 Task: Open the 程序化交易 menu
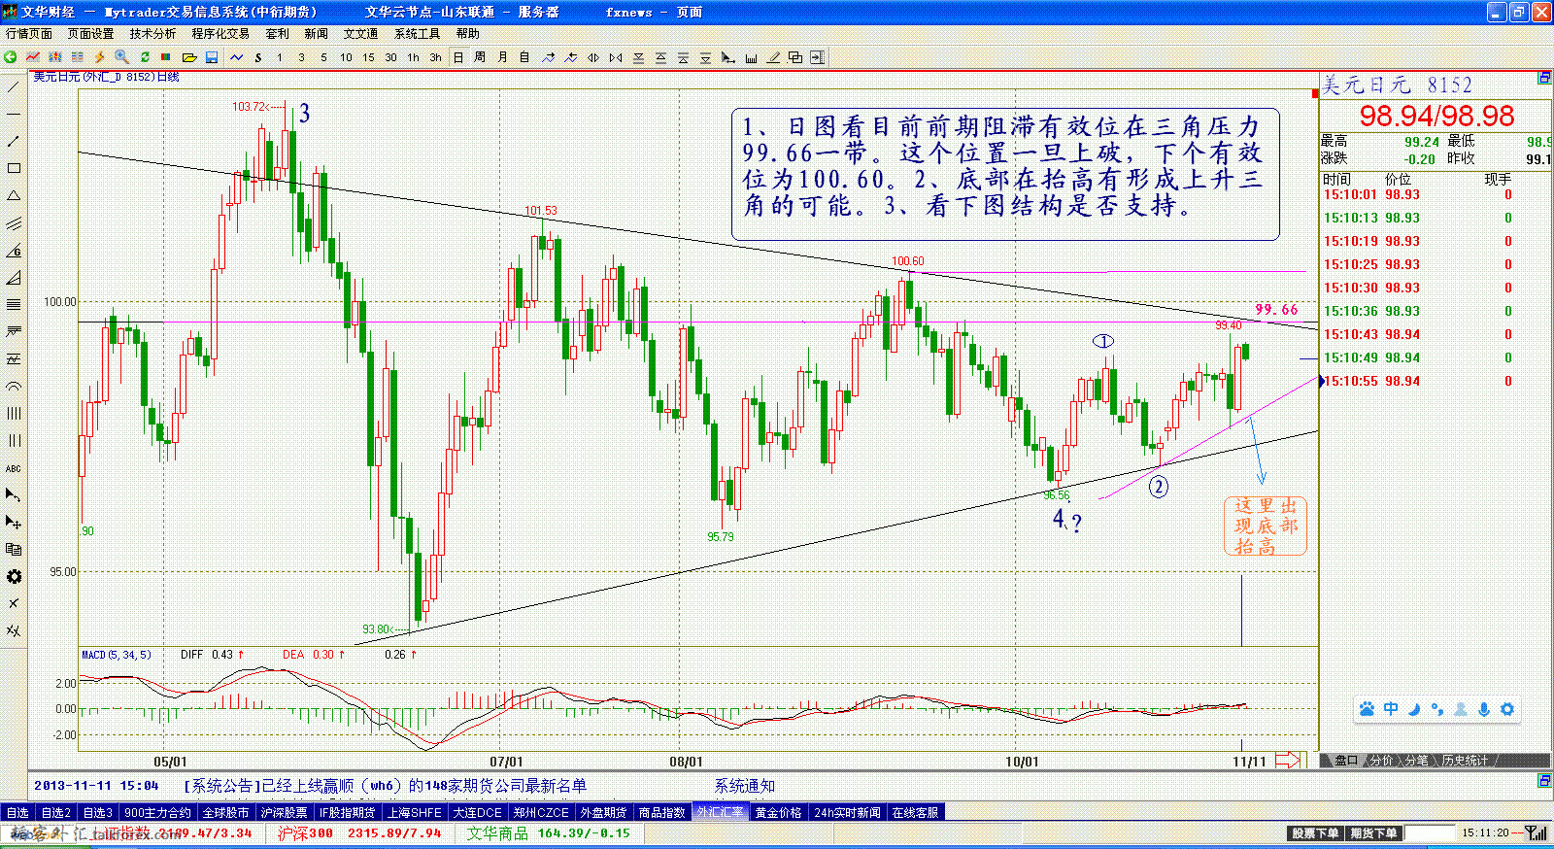tap(220, 34)
